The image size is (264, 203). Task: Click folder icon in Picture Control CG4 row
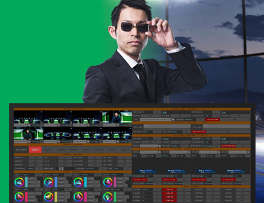(x=160, y=146)
